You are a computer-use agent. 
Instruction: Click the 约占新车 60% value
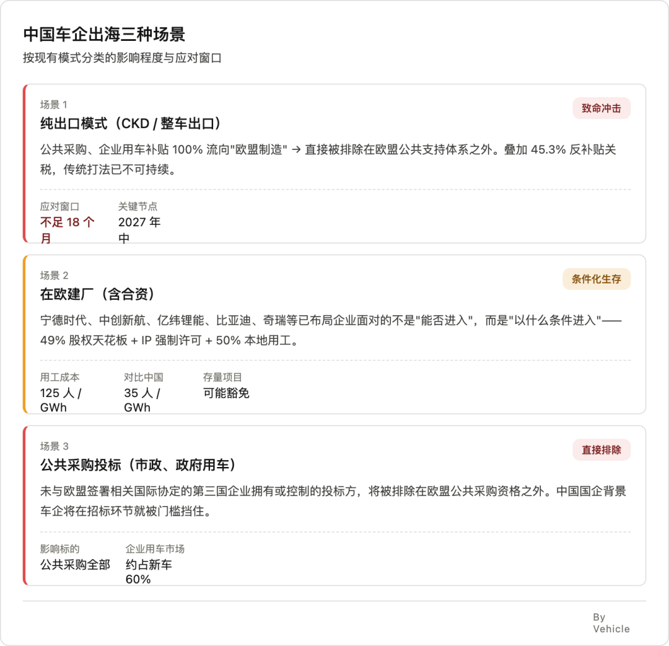tap(149, 572)
